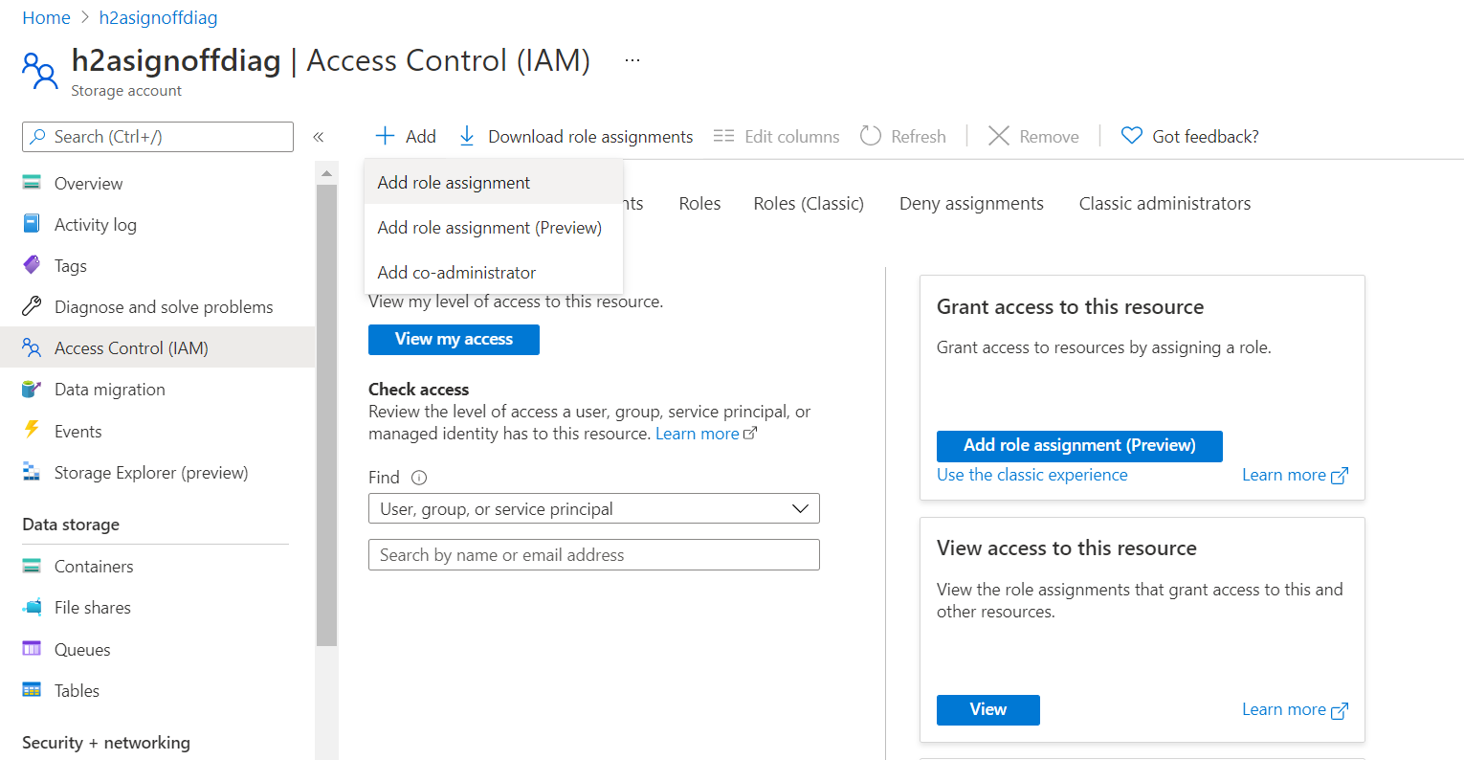Choose Add co-administrator from the Add menu

coord(456,273)
